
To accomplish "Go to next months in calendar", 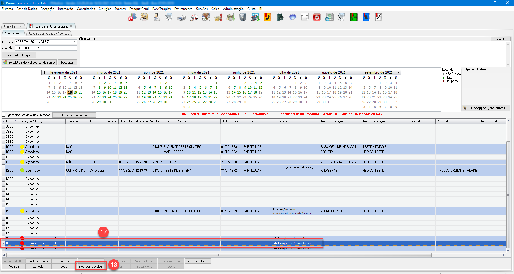I will (398, 72).
